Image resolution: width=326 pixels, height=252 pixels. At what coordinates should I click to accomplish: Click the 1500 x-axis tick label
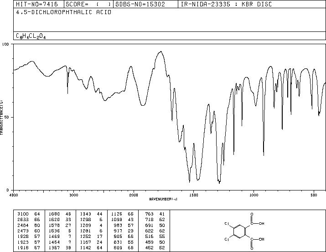point(194,195)
